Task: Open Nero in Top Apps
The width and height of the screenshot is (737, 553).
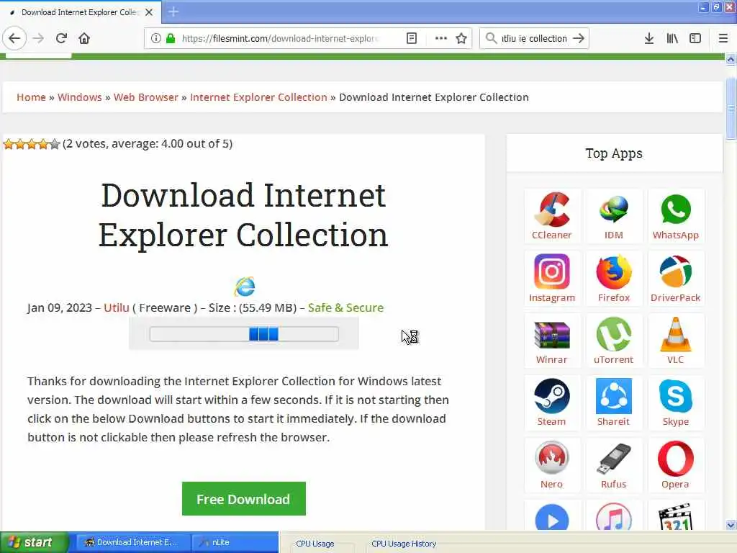Action: tap(552, 465)
